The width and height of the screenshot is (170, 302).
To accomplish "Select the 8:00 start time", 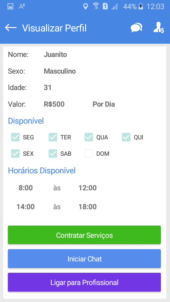I will click(x=25, y=188).
